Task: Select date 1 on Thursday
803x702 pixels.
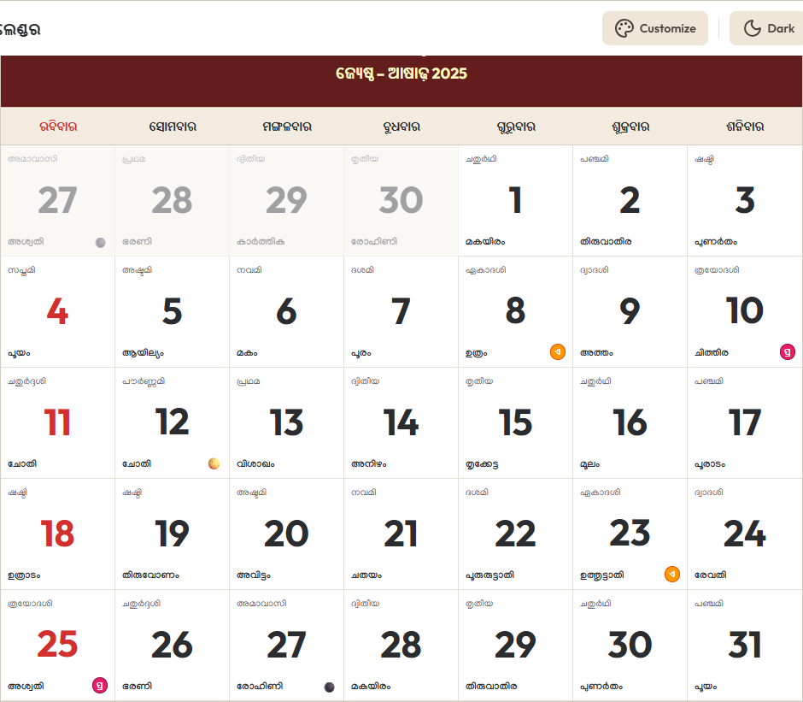Action: [515, 200]
